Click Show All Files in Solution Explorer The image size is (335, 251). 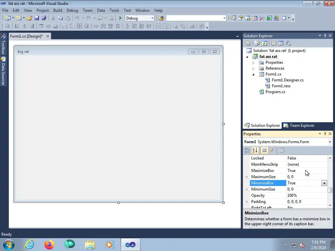[x=257, y=43]
